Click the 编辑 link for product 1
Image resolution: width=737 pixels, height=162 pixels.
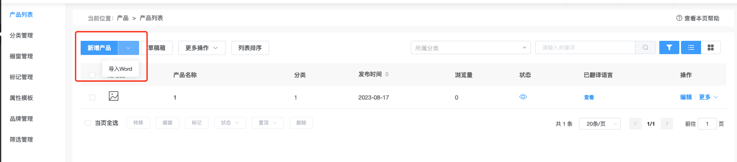click(x=686, y=97)
